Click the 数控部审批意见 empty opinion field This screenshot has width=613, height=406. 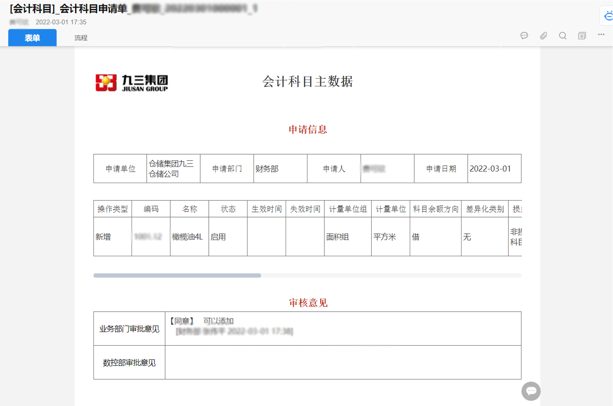click(343, 362)
